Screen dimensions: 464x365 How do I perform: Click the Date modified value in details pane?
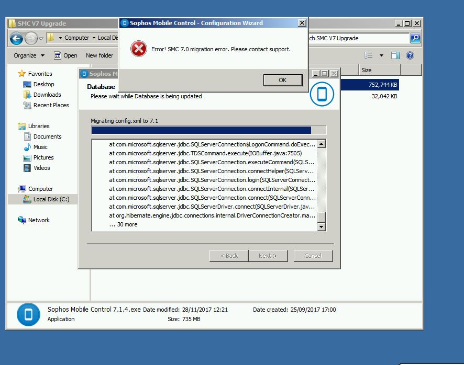point(205,310)
